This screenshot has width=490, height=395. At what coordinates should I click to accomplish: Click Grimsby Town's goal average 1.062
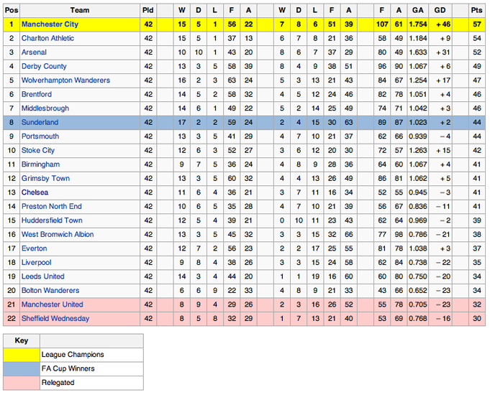418,178
